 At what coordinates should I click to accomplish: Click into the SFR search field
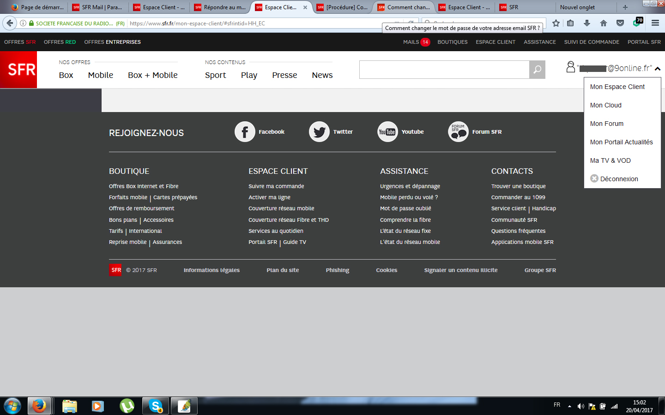point(444,70)
